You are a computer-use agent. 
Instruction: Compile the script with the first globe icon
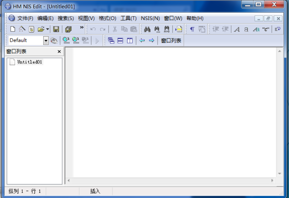coord(66,40)
